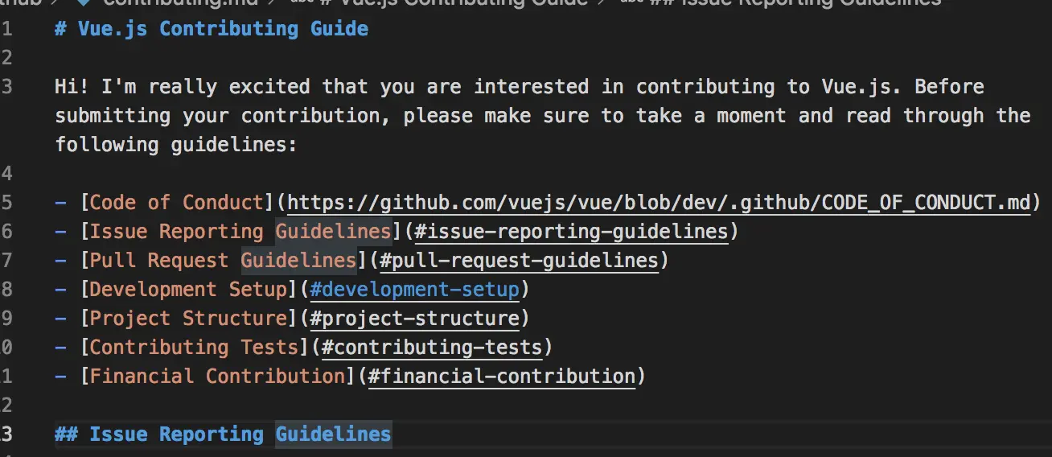Follow the #contributing-tests anchor link
1052x457 pixels.
(432, 348)
